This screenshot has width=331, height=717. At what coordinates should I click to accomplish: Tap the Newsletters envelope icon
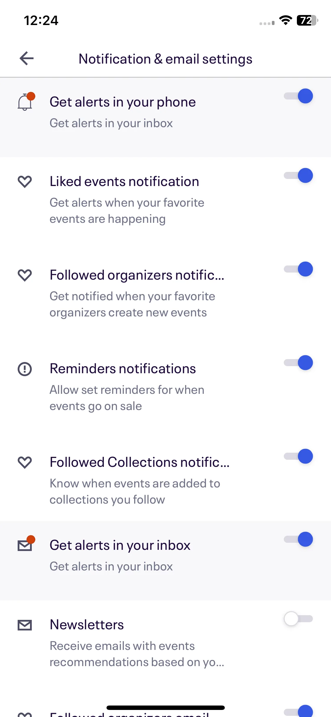click(x=25, y=625)
